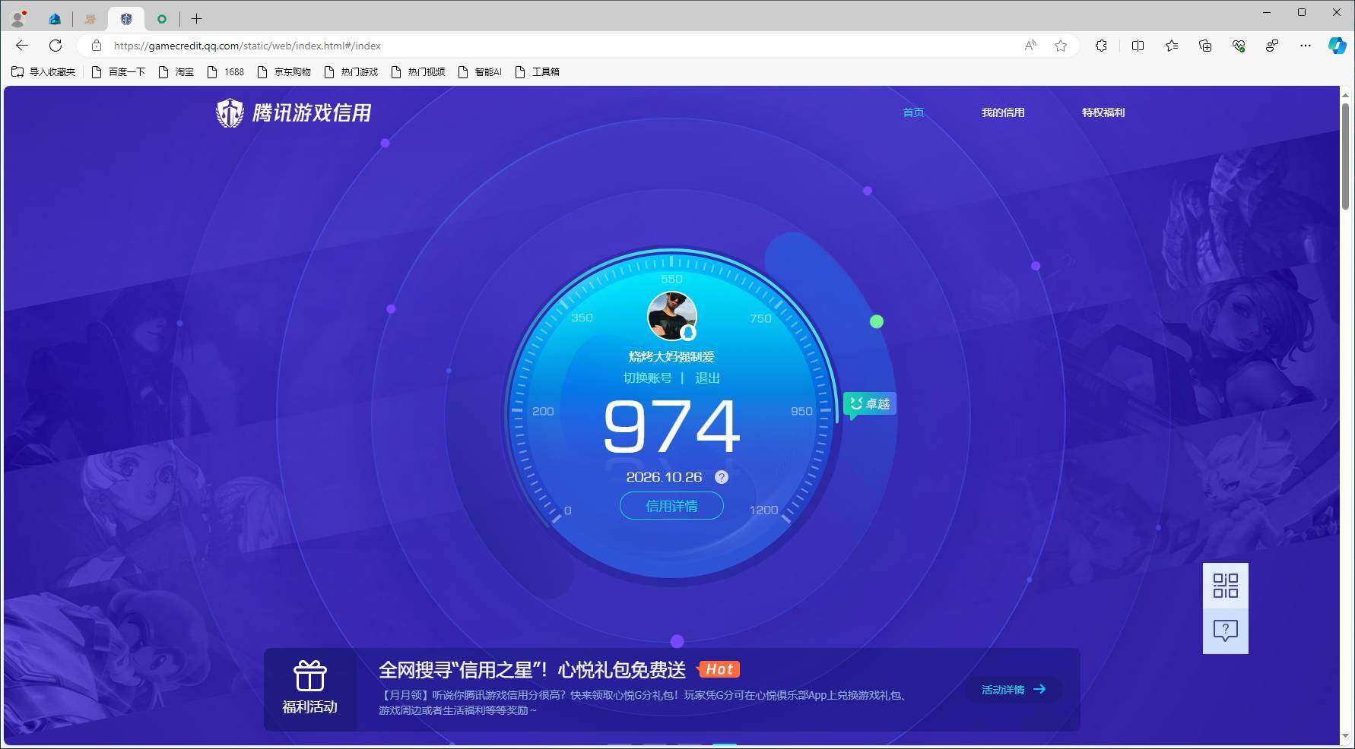Toggle read aloud icon in address bar
This screenshot has width=1355, height=749.
click(x=1030, y=46)
